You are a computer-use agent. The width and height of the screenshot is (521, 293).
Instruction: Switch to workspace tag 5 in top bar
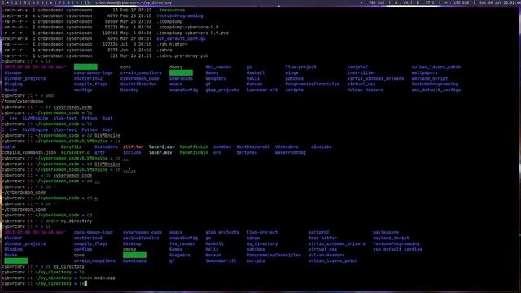point(42,2)
